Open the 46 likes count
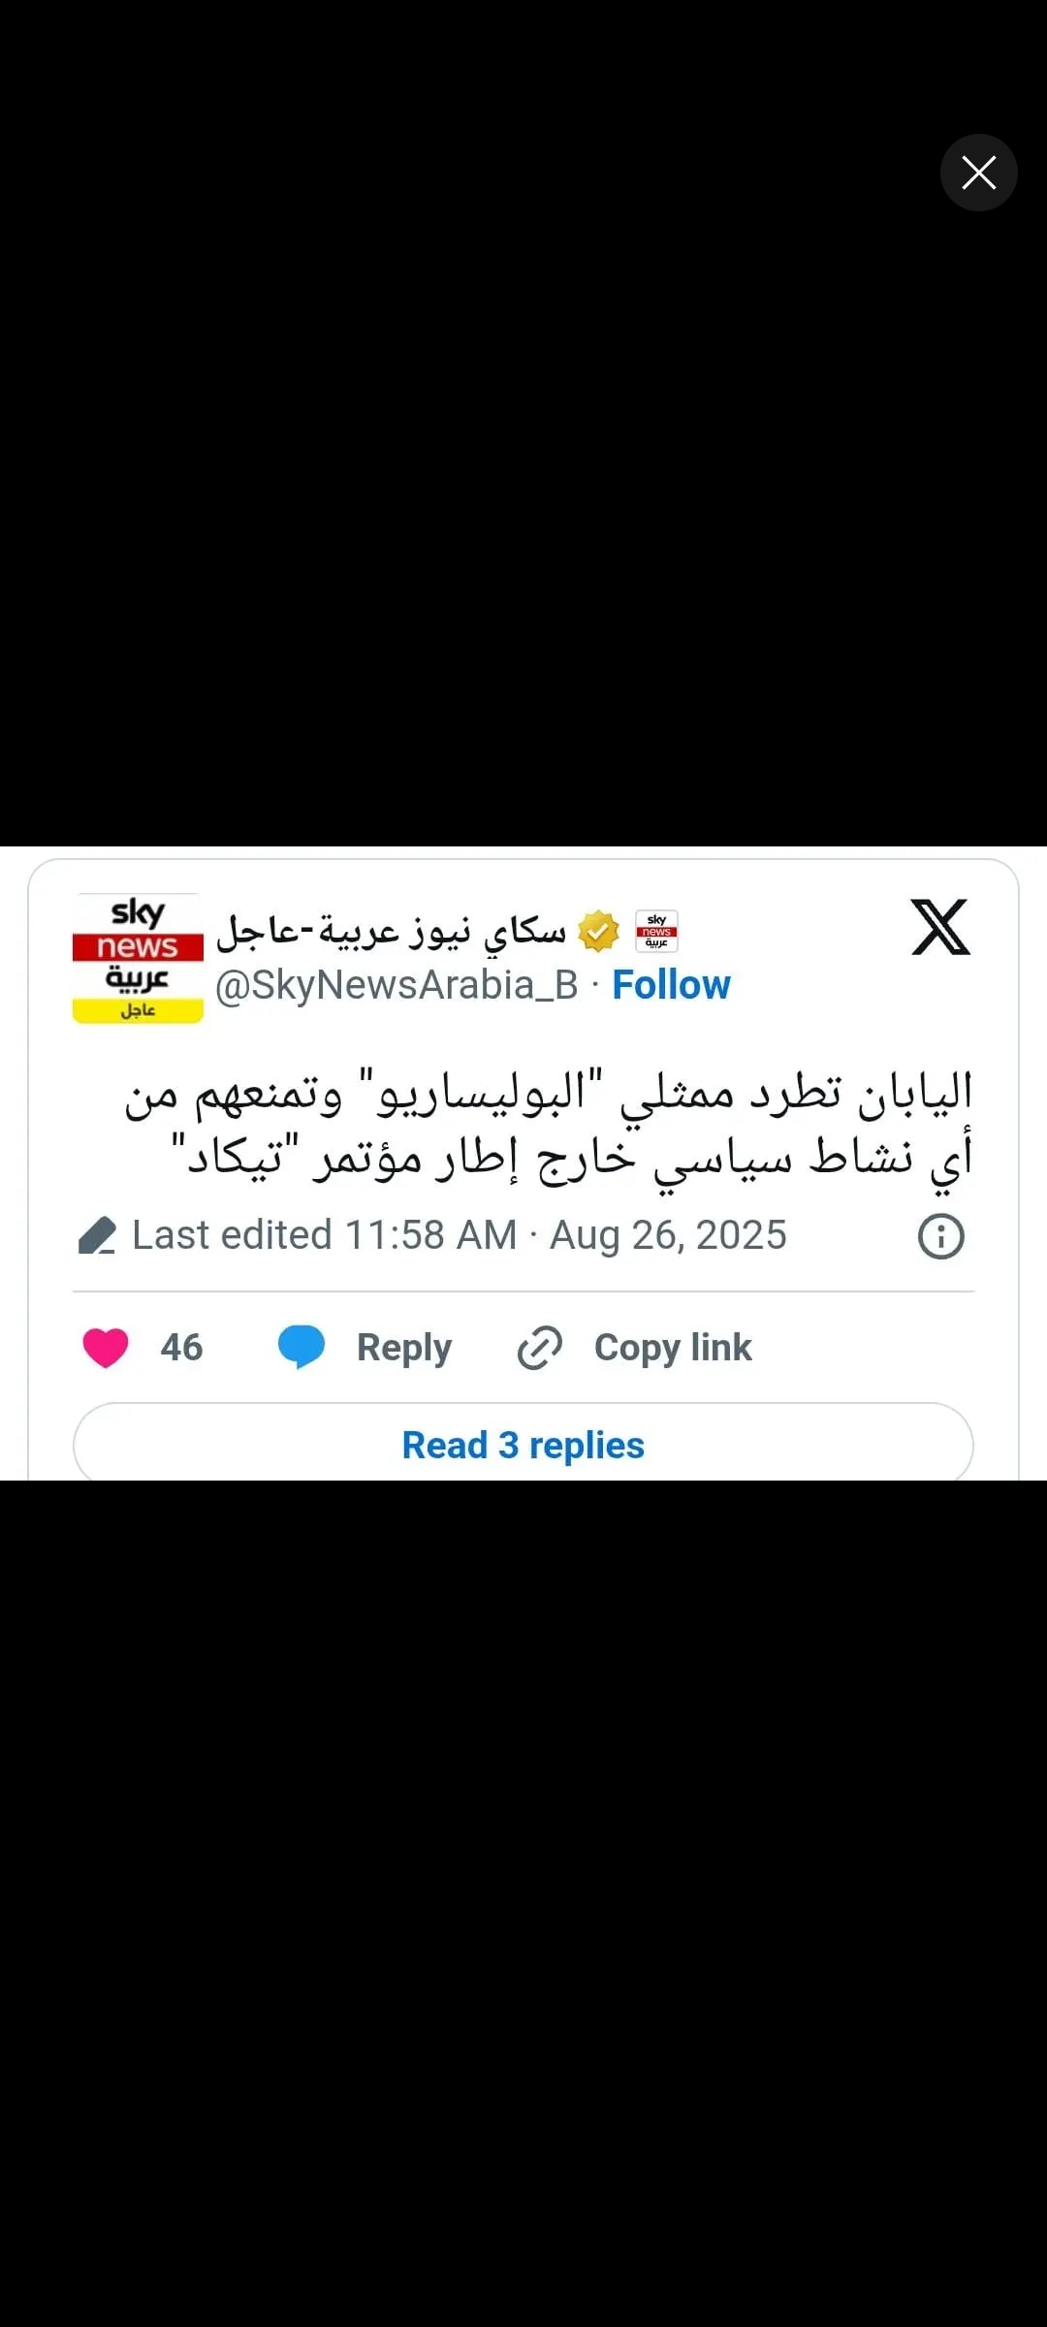Image resolution: width=1047 pixels, height=2327 pixels. tap(181, 1348)
